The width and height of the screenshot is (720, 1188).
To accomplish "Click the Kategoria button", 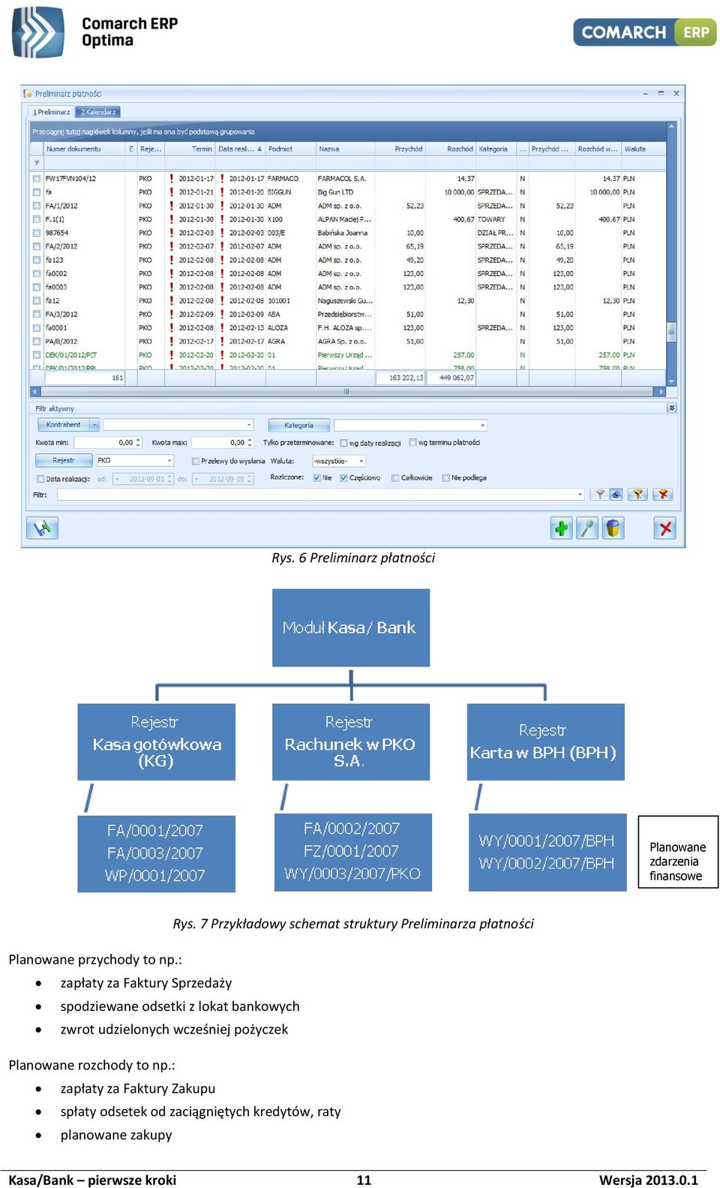I will pos(298,426).
